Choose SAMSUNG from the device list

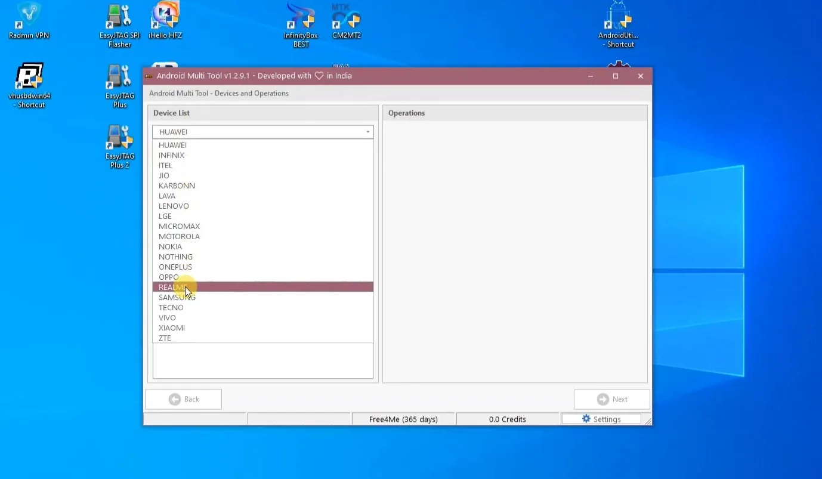[x=263, y=297]
